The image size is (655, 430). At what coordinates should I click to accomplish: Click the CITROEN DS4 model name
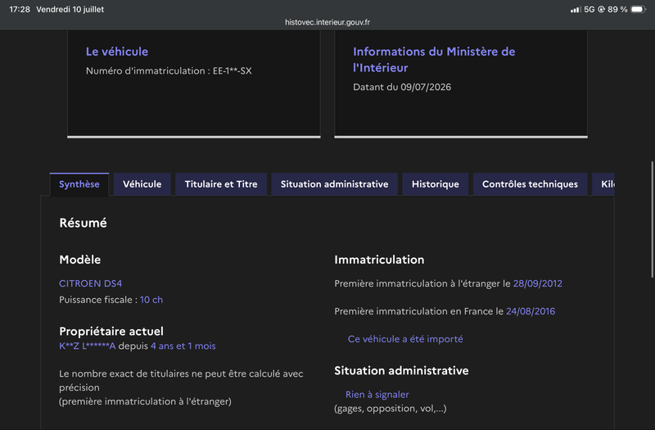pos(90,283)
